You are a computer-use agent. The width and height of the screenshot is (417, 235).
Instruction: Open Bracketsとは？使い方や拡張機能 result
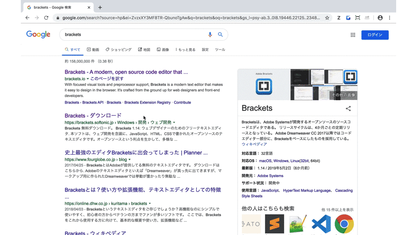pos(143,190)
